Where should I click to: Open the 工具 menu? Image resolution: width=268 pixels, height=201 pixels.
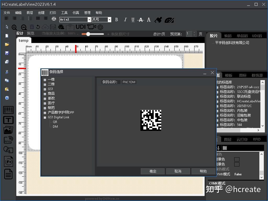64,13
